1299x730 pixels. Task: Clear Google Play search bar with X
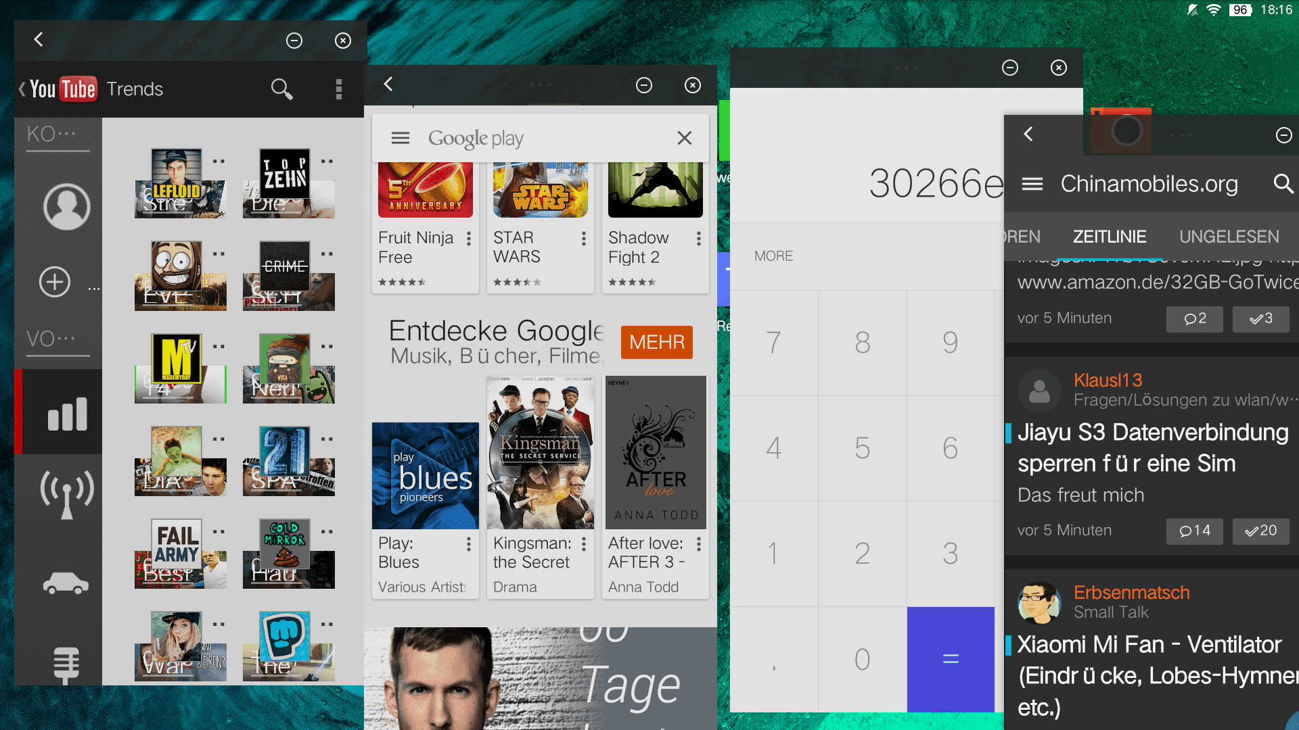point(685,138)
